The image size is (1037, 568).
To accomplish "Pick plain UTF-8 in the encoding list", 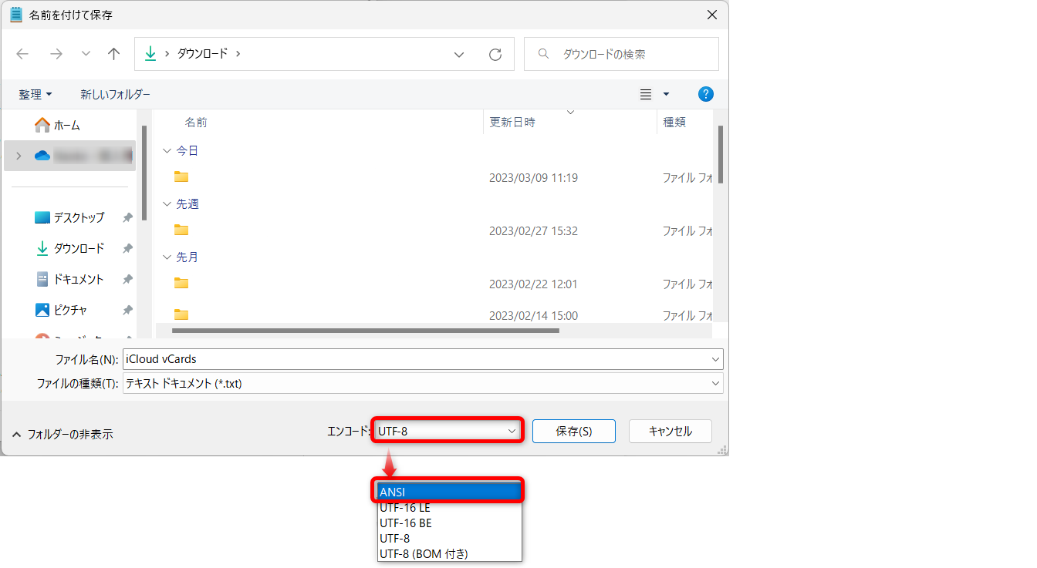I will pyautogui.click(x=450, y=539).
